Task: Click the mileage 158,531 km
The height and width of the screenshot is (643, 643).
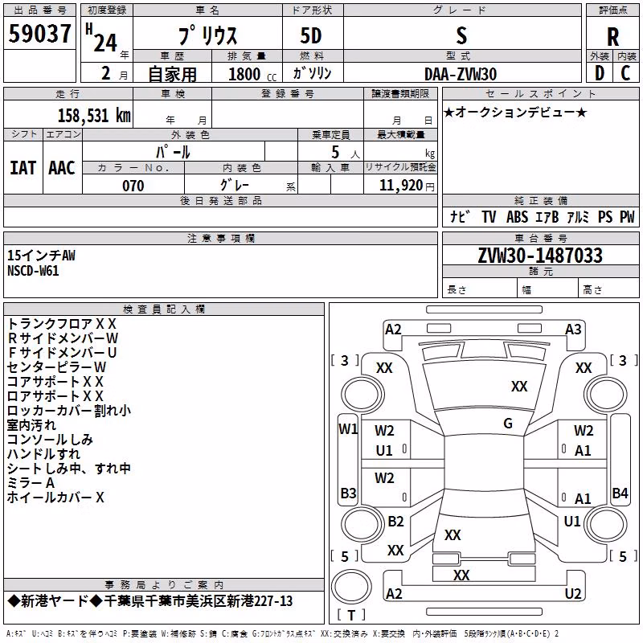Action: 94,116
